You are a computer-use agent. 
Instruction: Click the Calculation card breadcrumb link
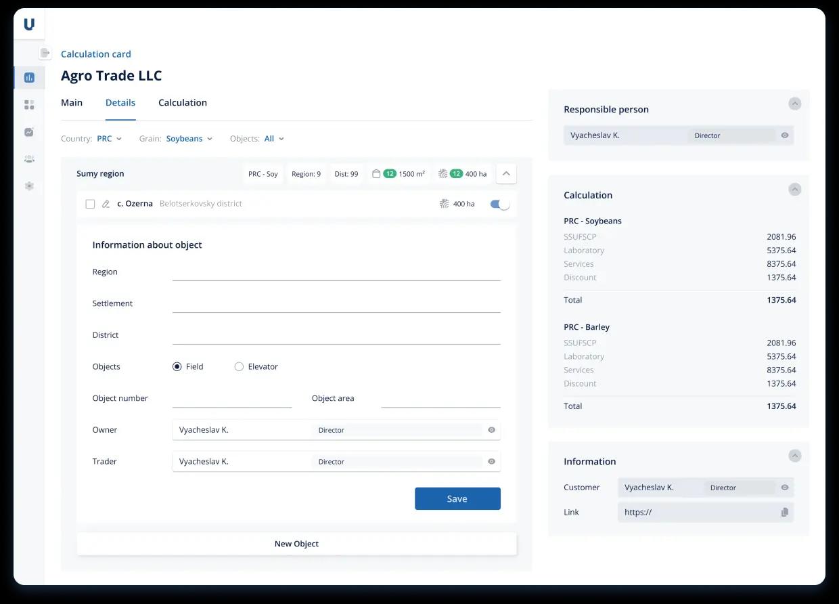(96, 54)
